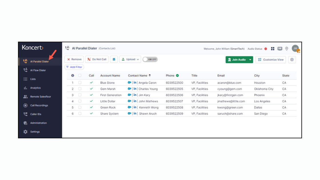This screenshot has height=180, width=320.
Task: Open the calendar icon in the toolbar
Action: tap(114, 59)
